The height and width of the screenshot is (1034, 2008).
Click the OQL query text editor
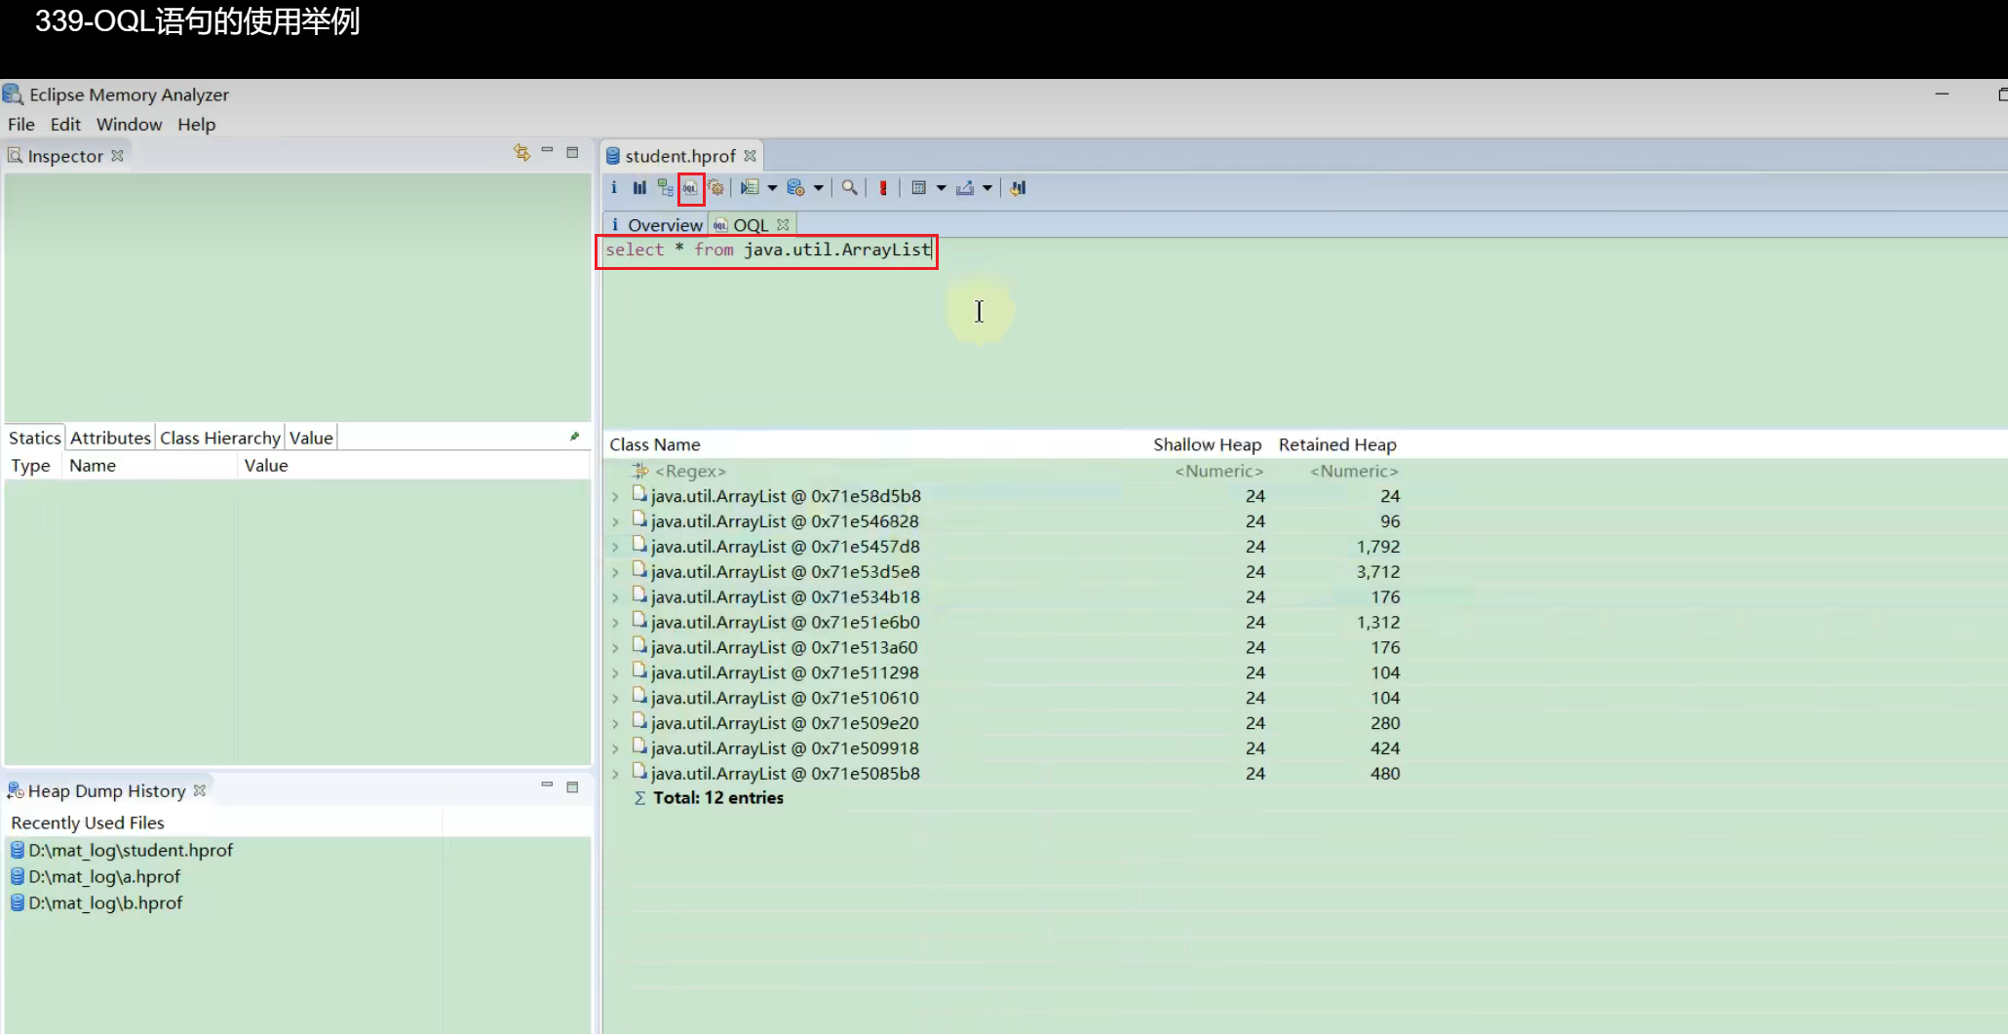1304,331
